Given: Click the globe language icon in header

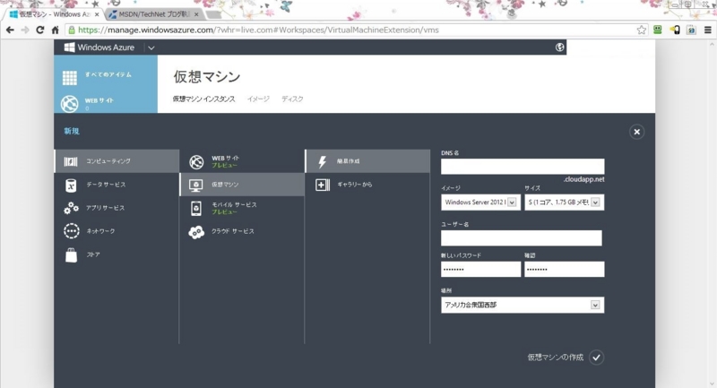Looking at the screenshot, I should (x=559, y=47).
